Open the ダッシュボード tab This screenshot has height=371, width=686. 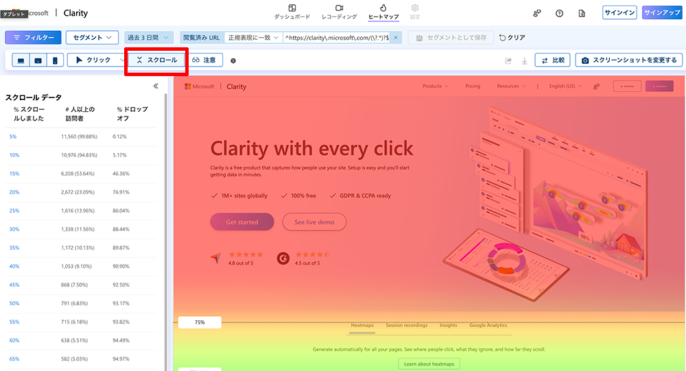pos(292,12)
